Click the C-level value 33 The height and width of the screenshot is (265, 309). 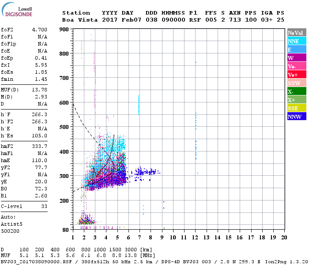click(x=44, y=206)
